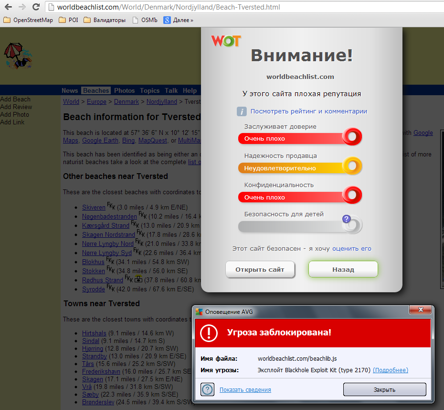Click the browser back arrow
Screen dimensions: 444x410
[8, 7]
